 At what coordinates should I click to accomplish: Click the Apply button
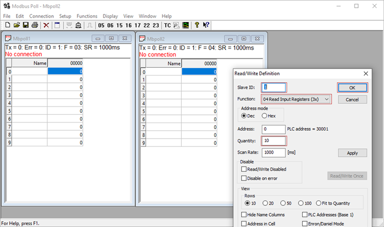(352, 153)
